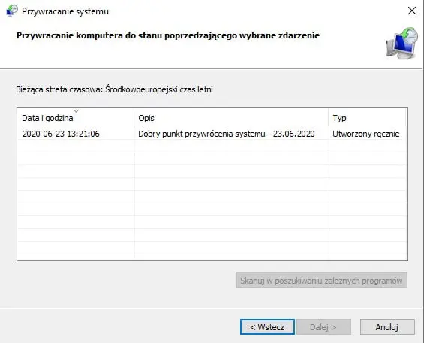Select the Dobry punkt przywrócenia systemu description
This screenshot has height=343, width=424.
click(227, 134)
